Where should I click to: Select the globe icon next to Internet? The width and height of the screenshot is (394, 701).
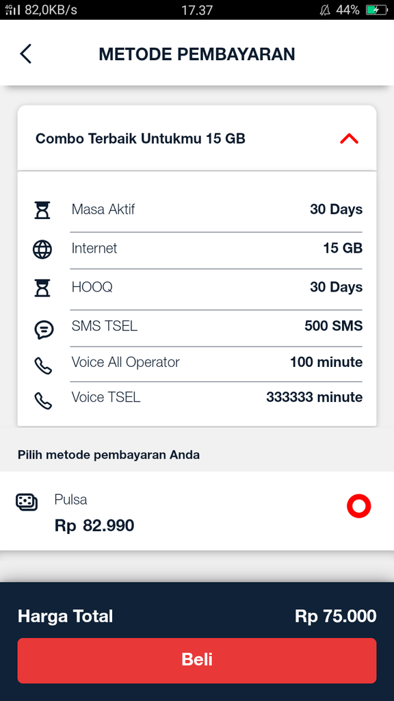point(43,248)
